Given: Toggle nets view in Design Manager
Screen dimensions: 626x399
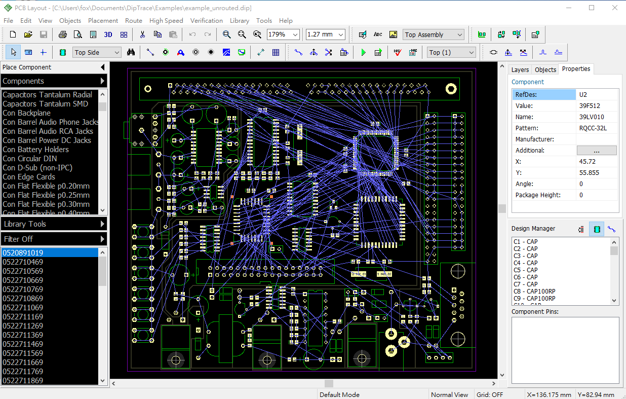Looking at the screenshot, I should 611,229.
